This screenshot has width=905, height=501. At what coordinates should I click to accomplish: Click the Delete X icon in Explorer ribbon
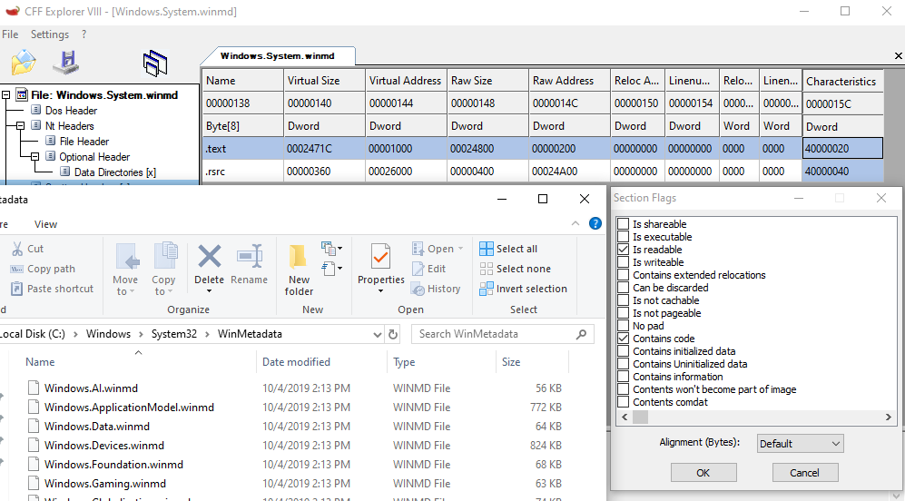coord(209,256)
